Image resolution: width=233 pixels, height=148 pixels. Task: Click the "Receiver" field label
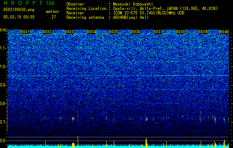click(75, 13)
